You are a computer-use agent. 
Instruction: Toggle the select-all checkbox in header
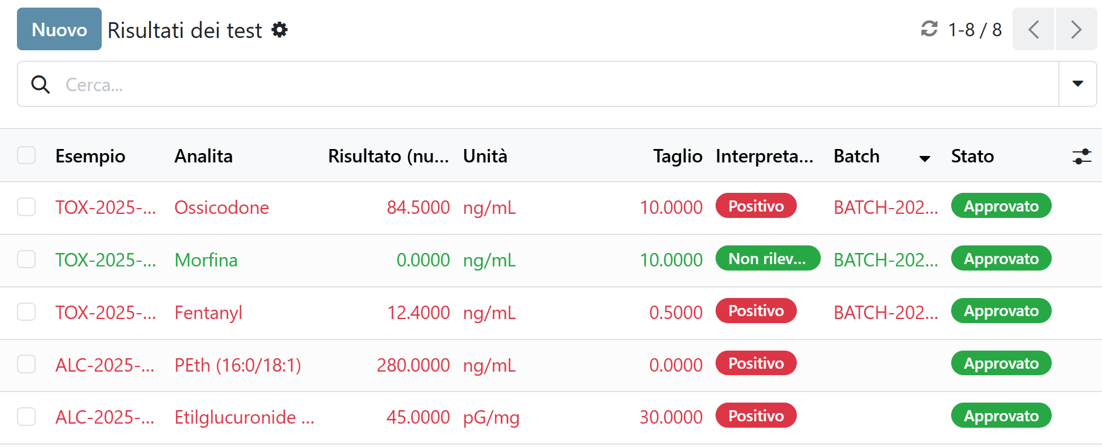[x=26, y=155]
